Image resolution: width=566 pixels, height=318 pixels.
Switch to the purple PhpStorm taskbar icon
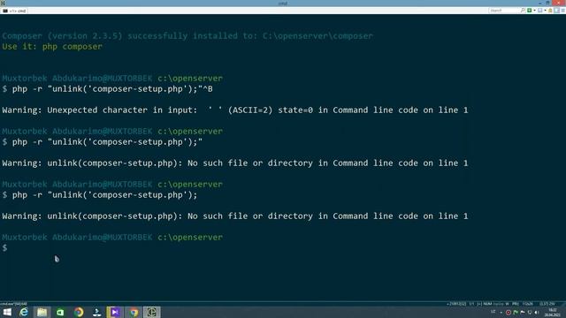115,312
